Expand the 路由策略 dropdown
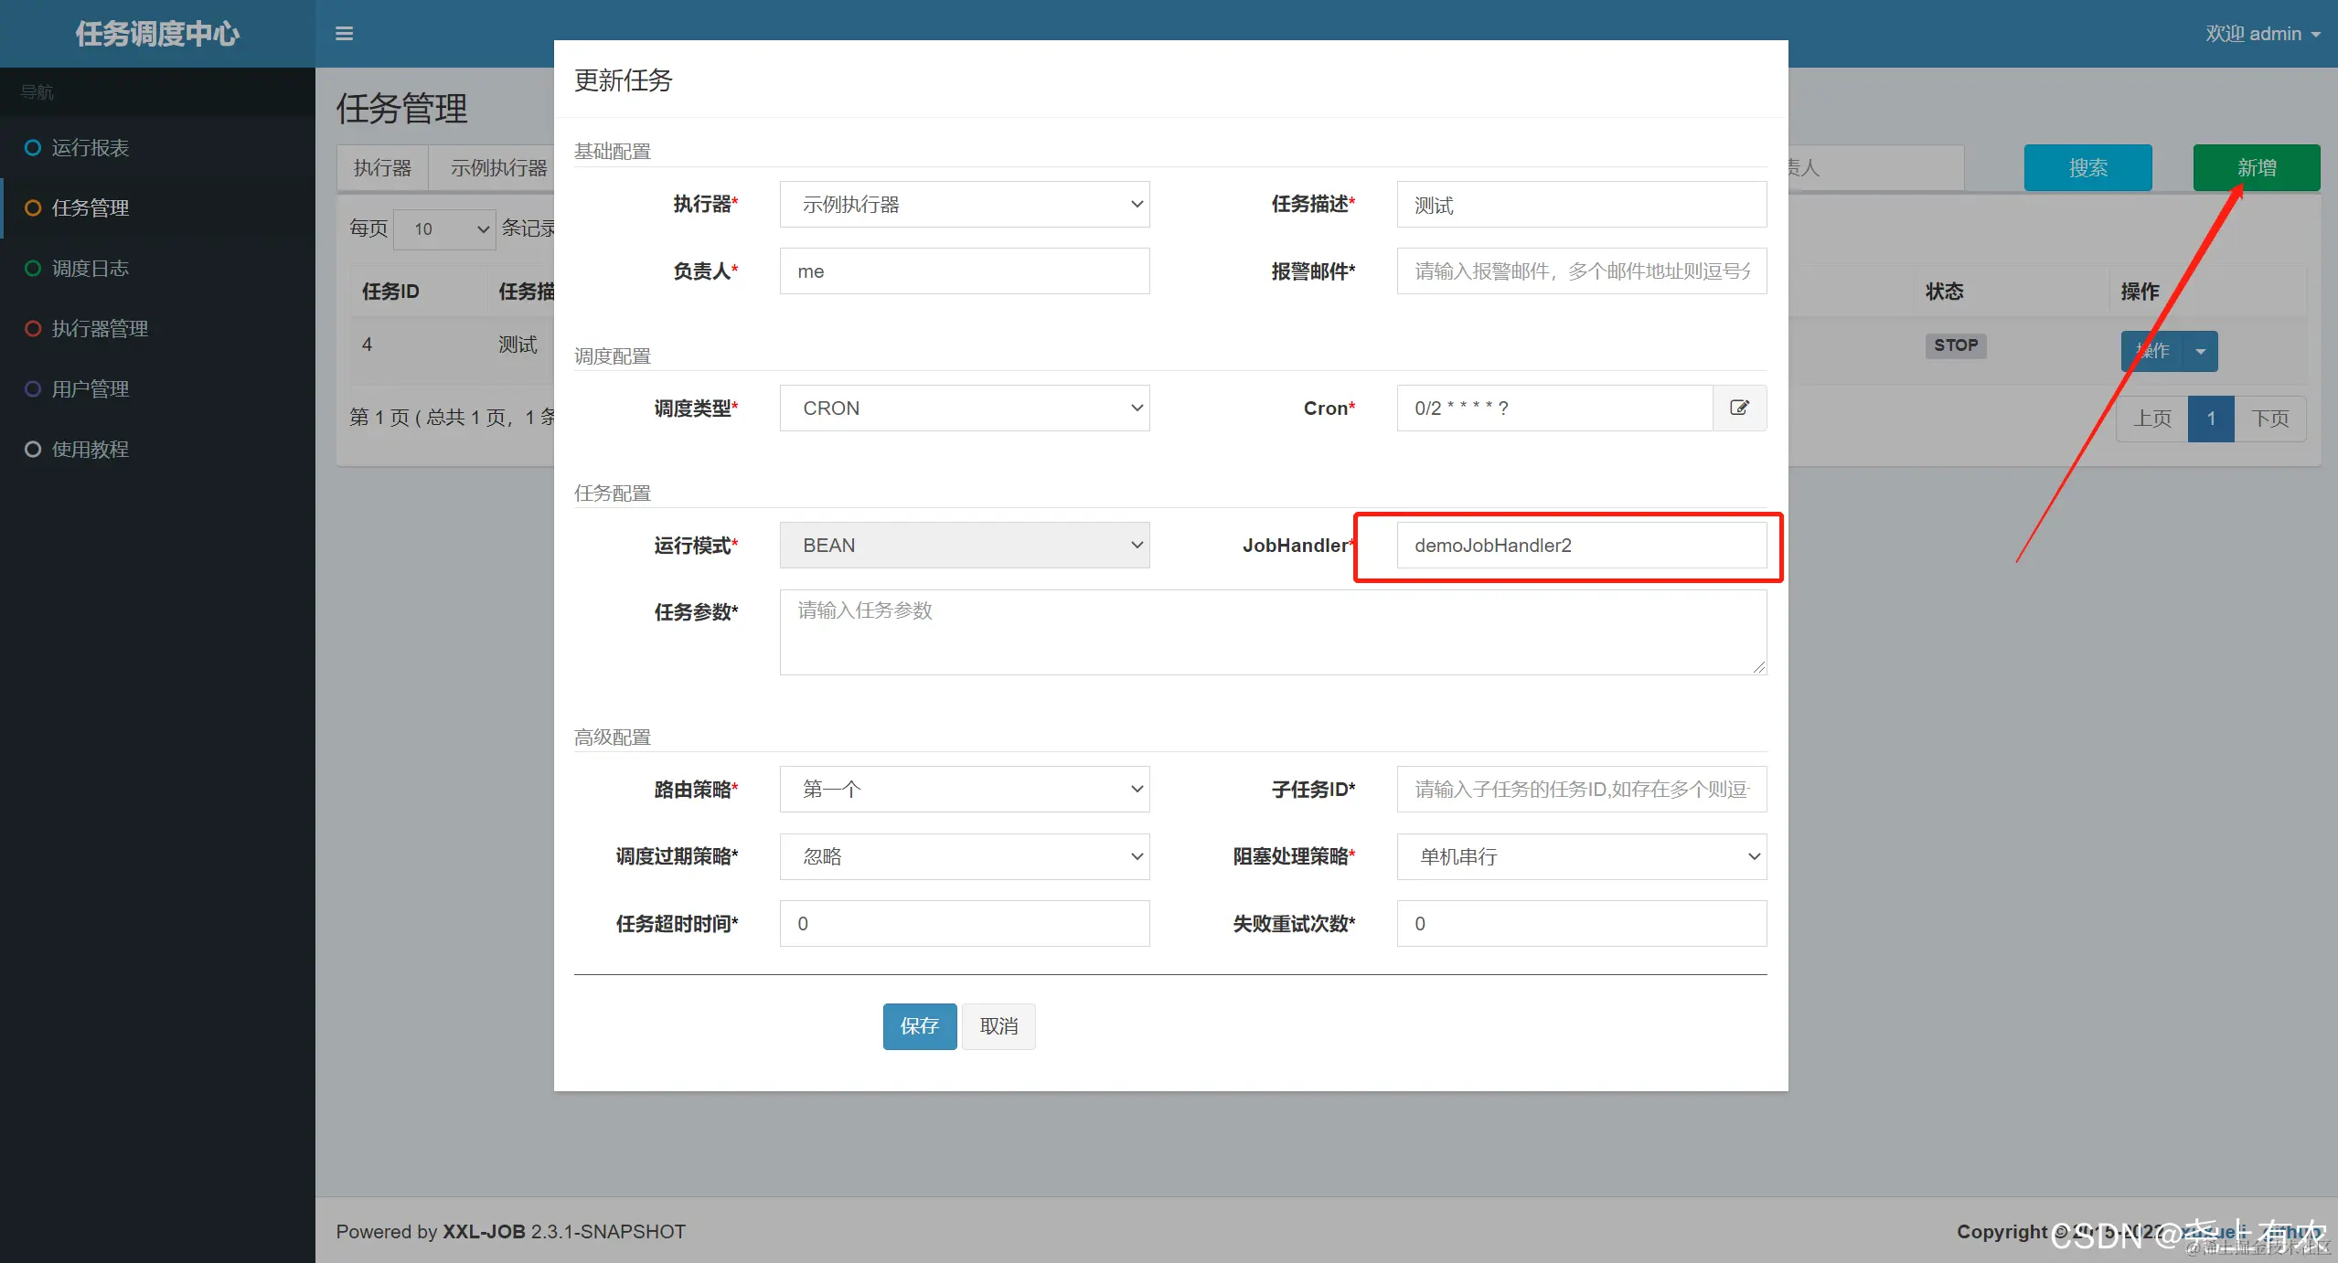 (963, 789)
